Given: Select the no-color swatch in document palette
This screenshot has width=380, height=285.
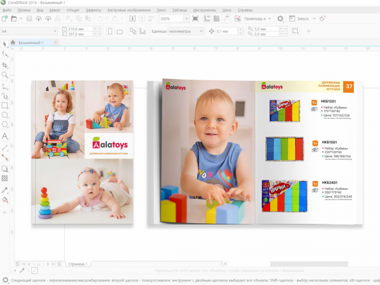Looking at the screenshot, I should pyautogui.click(x=34, y=270).
